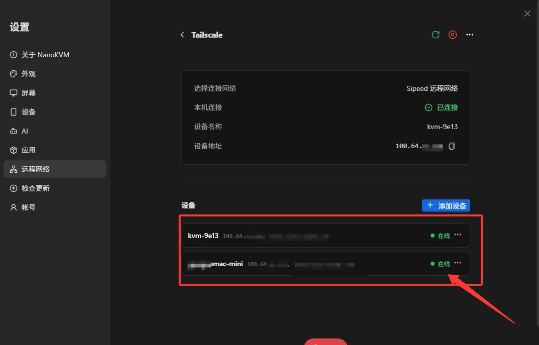Image resolution: width=539 pixels, height=345 pixels.
Task: Click the Tailscale page title
Action: 207,35
